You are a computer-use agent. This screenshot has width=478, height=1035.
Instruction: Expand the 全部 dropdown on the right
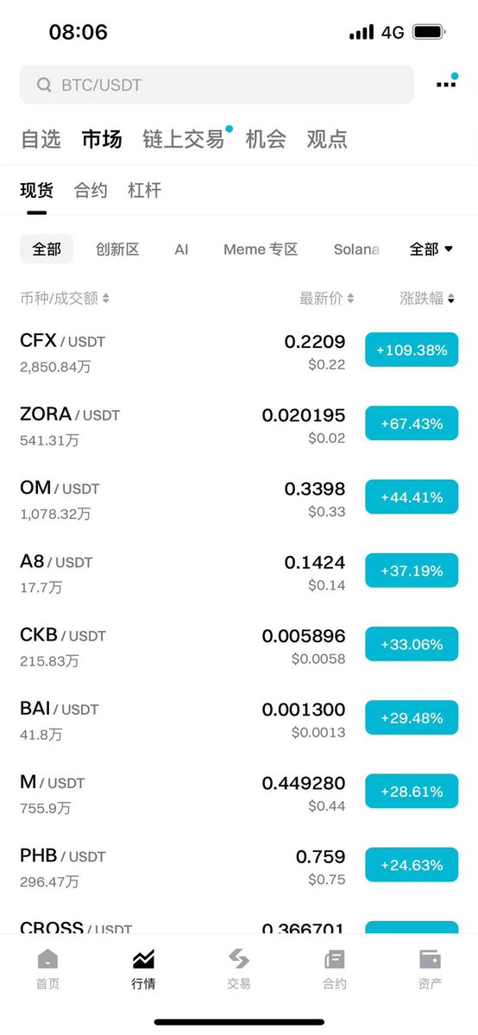click(x=431, y=249)
